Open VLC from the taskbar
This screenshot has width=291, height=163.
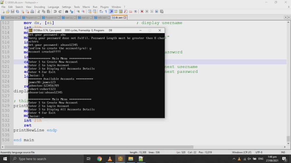(110, 159)
